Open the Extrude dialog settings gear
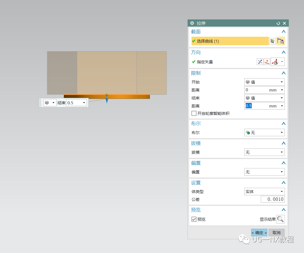 [x=192, y=23]
